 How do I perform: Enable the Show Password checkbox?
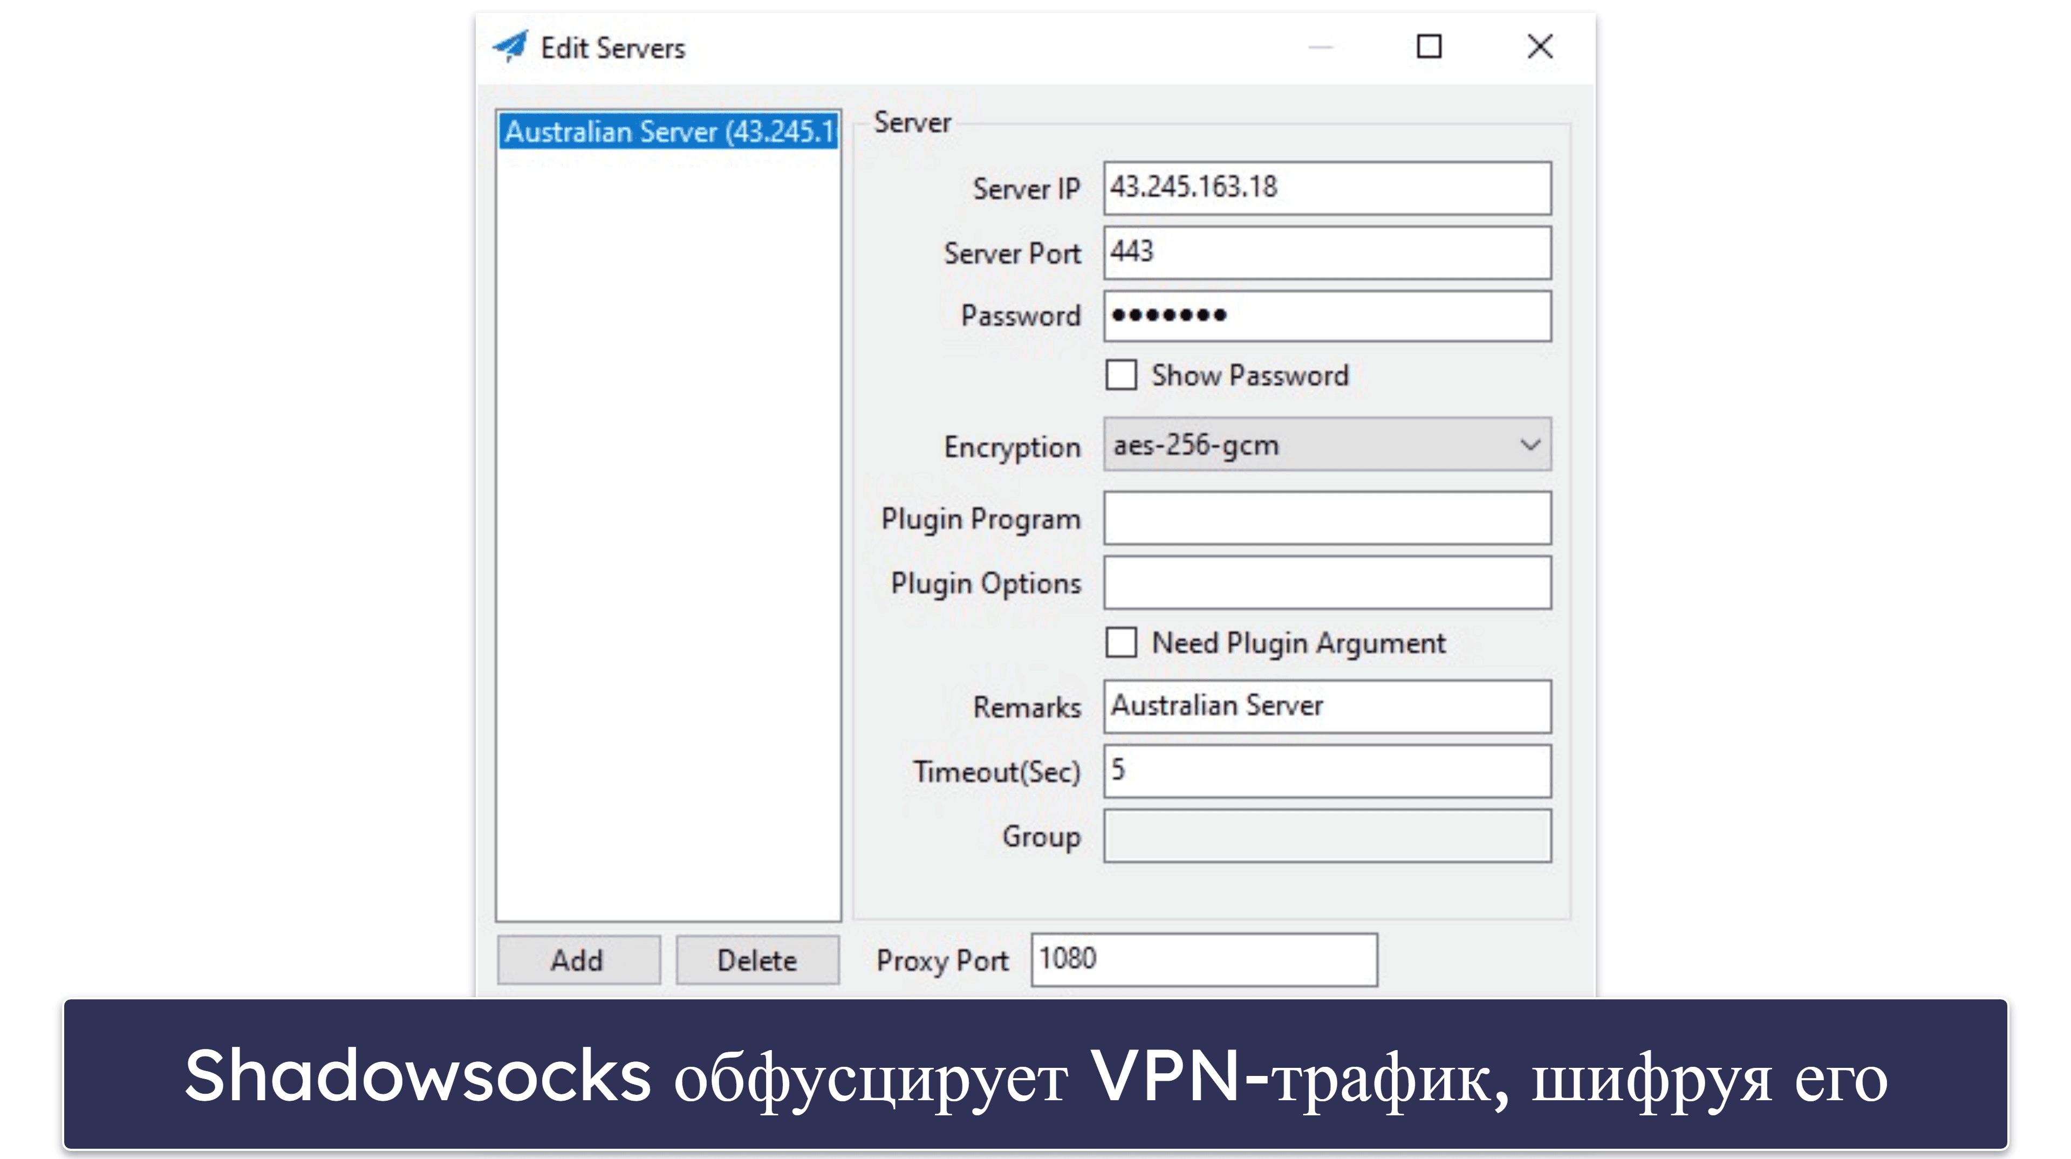[1120, 374]
